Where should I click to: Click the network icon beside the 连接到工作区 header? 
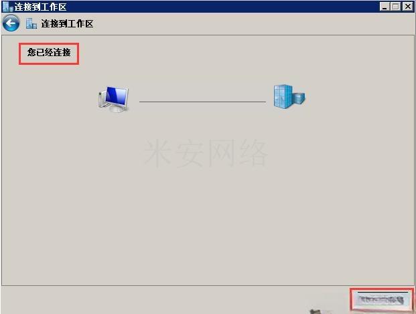click(31, 23)
